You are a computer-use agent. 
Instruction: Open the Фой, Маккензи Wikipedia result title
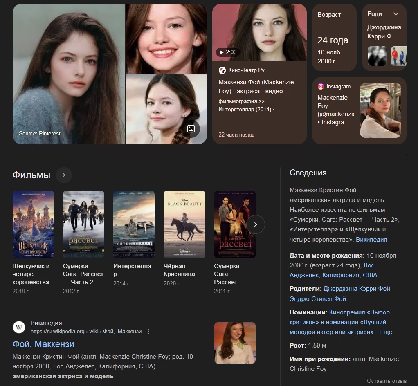(x=43, y=344)
